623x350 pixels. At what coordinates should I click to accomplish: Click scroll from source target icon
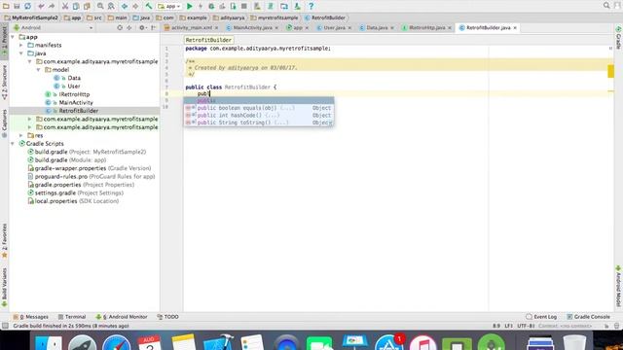point(120,28)
